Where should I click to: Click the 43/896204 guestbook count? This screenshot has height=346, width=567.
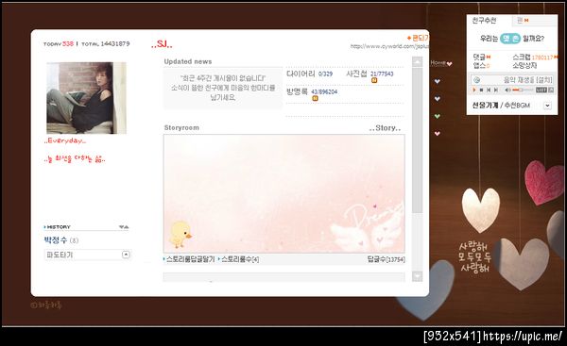pyautogui.click(x=324, y=92)
